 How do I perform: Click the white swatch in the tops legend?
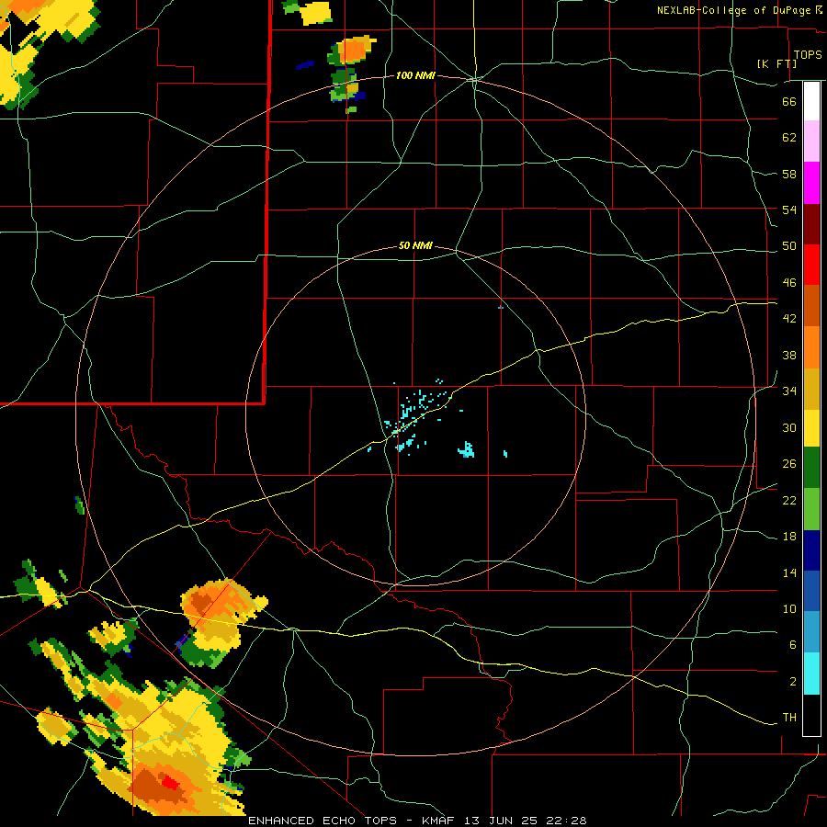[x=811, y=101]
